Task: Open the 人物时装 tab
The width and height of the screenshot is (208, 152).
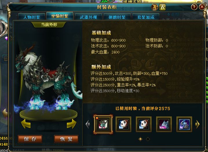Action: point(32,17)
